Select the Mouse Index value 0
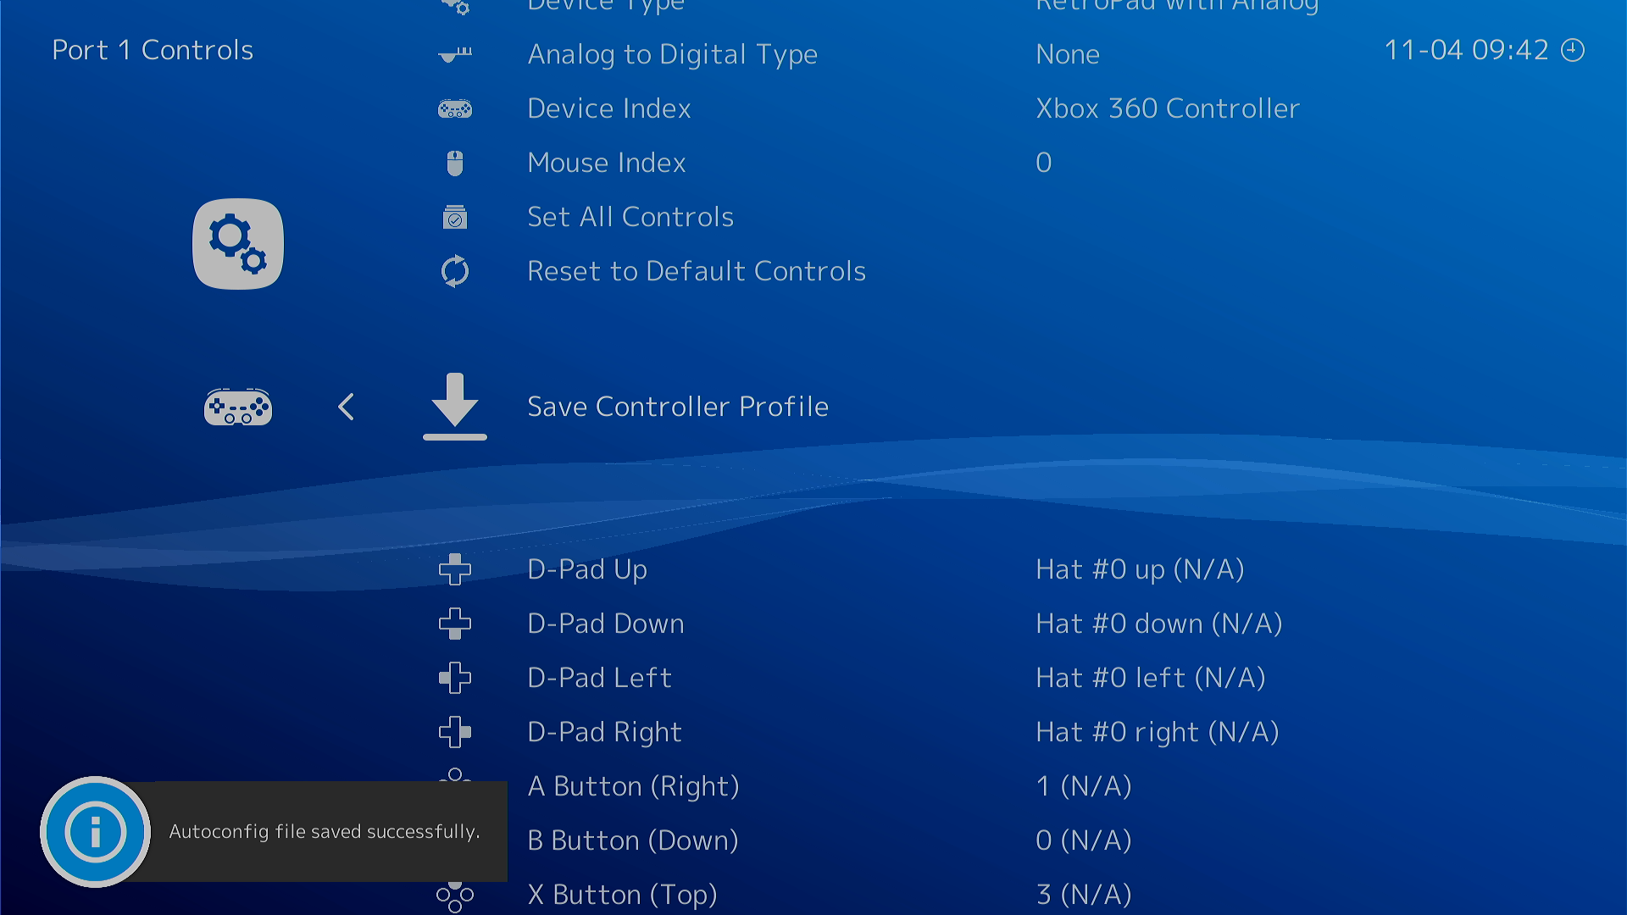The image size is (1627, 915). 1042,164
